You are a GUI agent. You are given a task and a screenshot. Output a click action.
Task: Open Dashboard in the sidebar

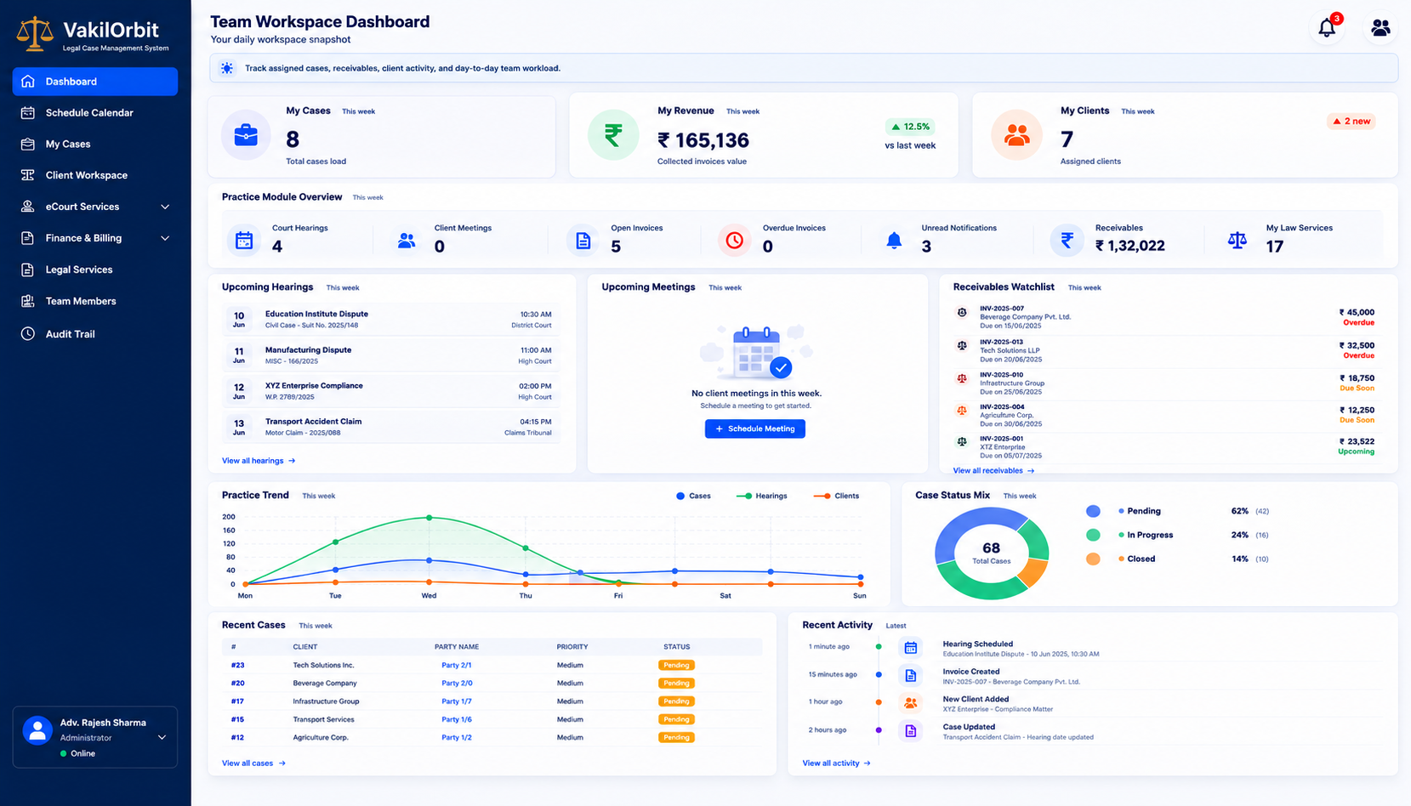[95, 82]
